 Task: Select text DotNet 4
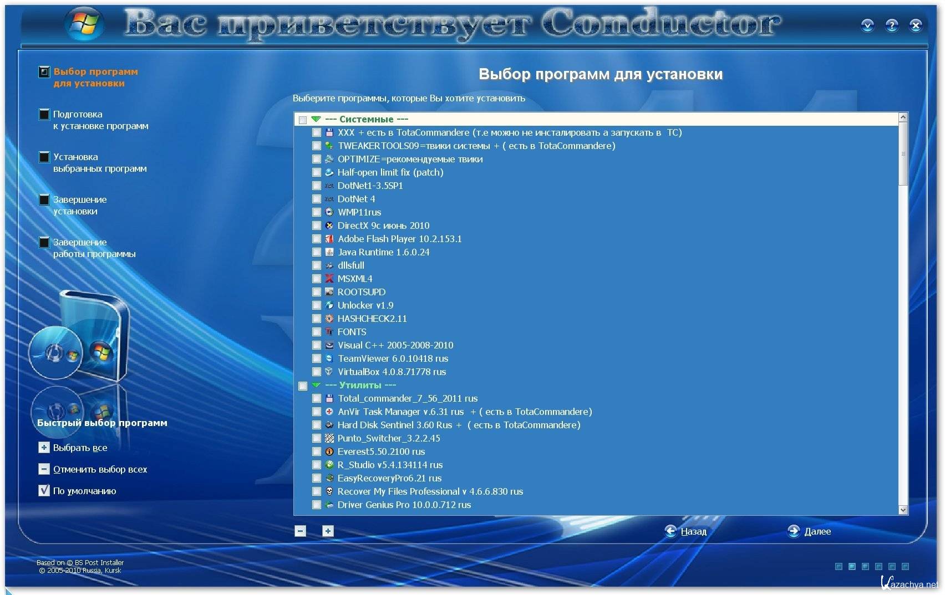pos(357,199)
